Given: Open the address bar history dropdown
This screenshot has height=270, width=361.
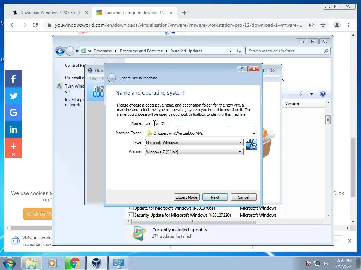Looking at the screenshot, I should [x=231, y=51].
